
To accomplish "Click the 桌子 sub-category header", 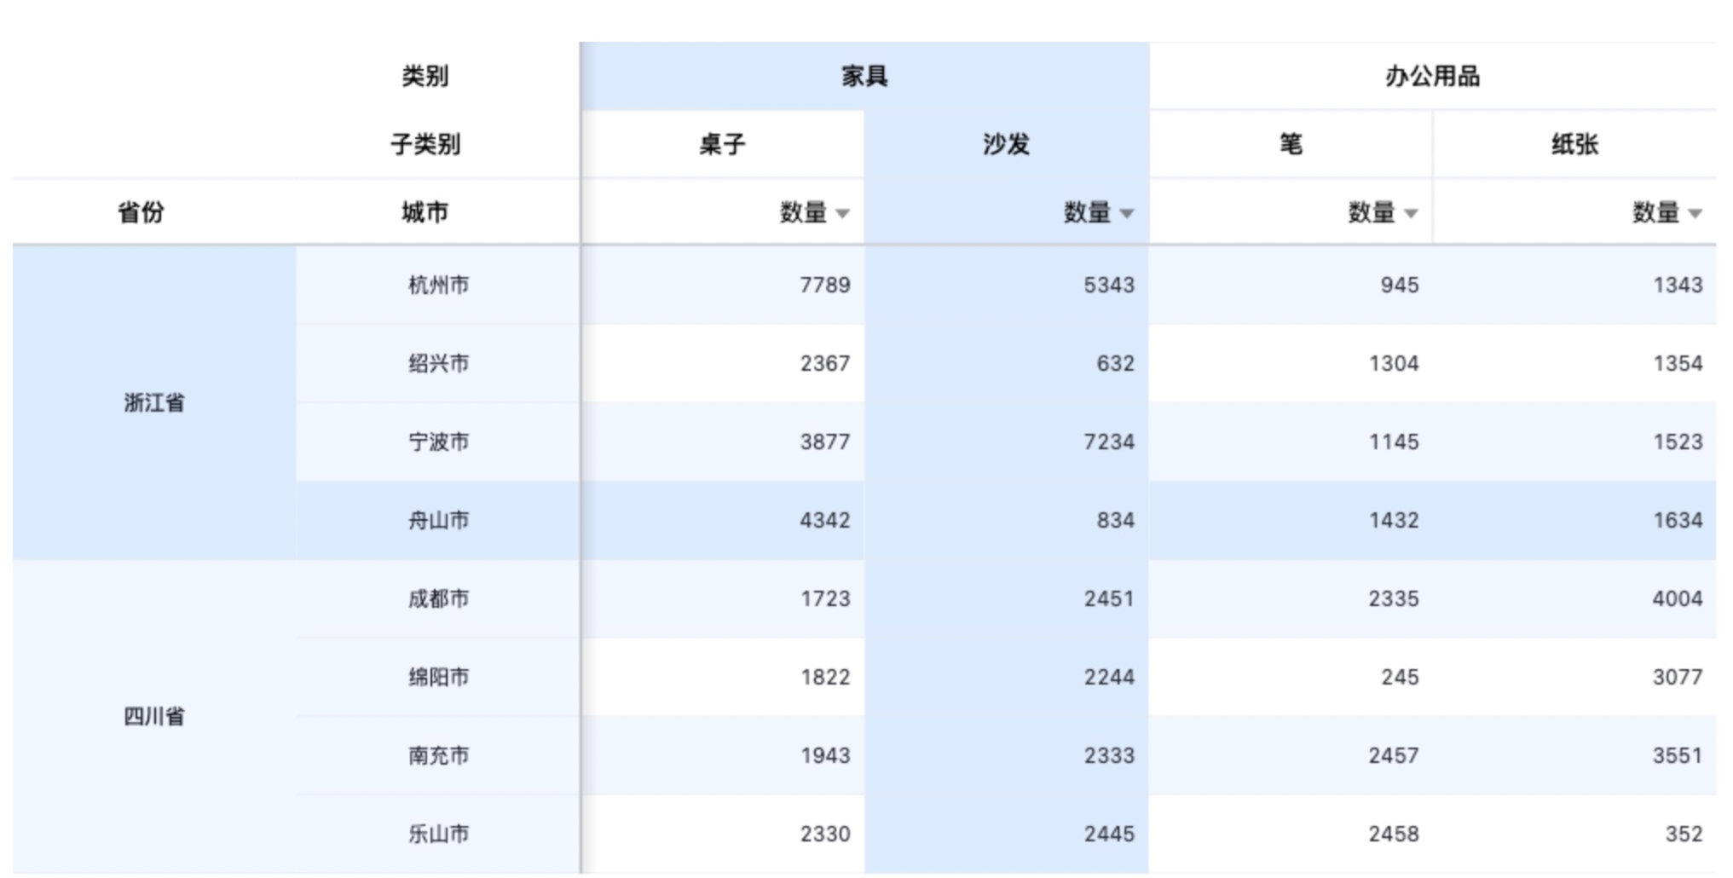I will pyautogui.click(x=723, y=145).
